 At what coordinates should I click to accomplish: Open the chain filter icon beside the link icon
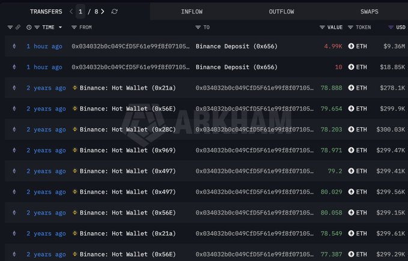coord(10,27)
